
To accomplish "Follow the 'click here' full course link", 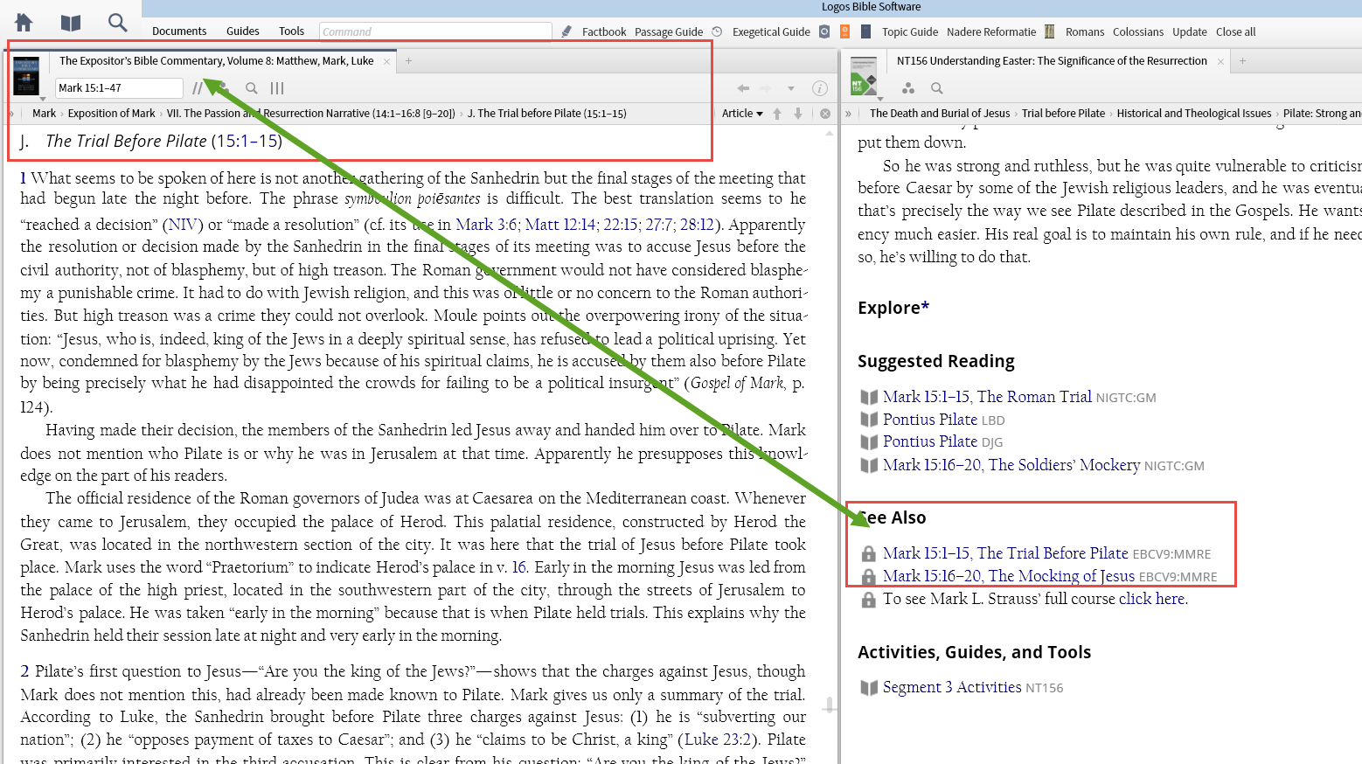I will (x=1151, y=599).
